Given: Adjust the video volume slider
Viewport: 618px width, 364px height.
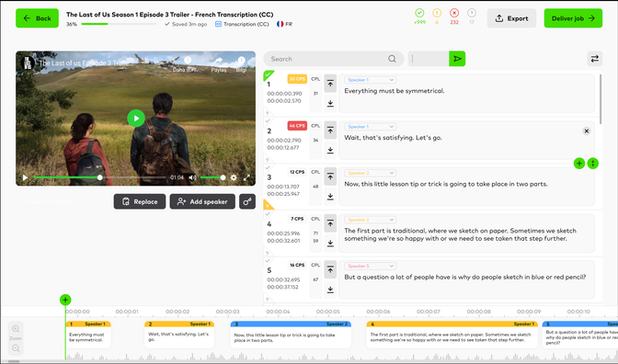Looking at the screenshot, I should click(212, 177).
